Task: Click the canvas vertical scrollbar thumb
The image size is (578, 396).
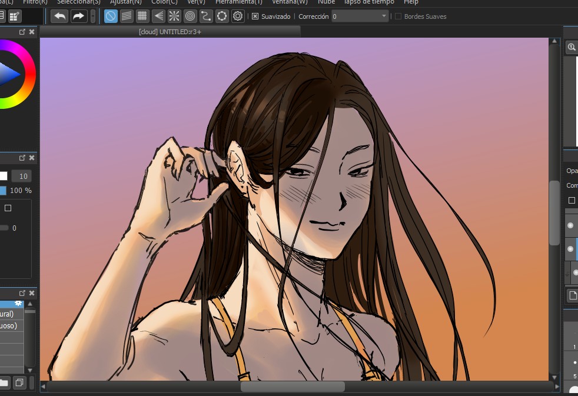Action: click(554, 213)
